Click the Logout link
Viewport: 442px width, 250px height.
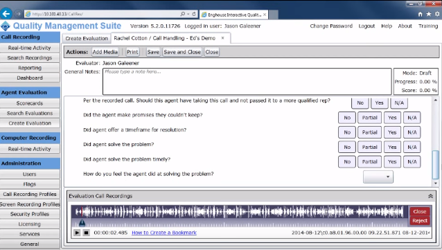pos(366,26)
